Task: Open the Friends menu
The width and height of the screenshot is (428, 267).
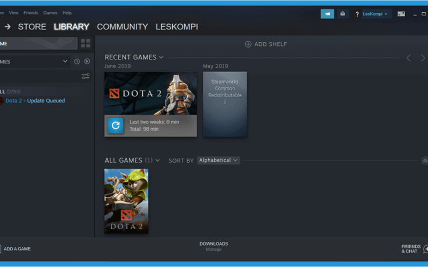Action: pos(30,13)
